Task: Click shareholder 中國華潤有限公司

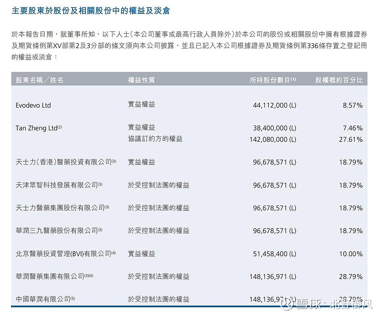Action: tap(45, 299)
